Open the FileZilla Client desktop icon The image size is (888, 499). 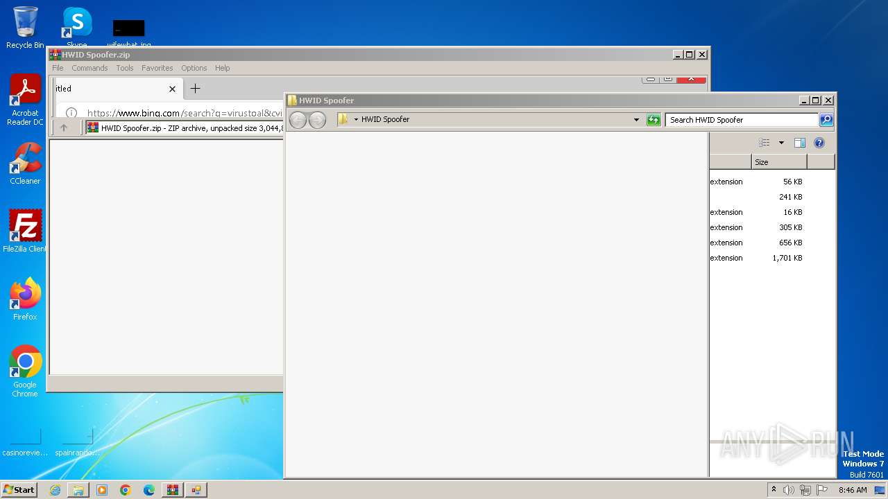(25, 231)
